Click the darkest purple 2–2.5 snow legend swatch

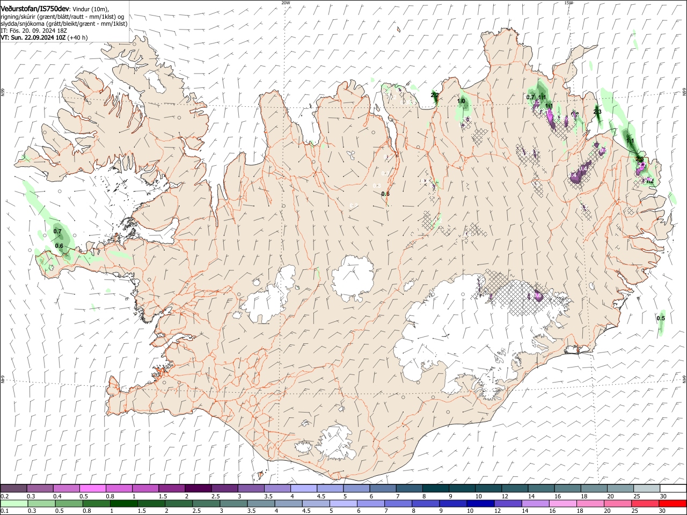point(198,489)
